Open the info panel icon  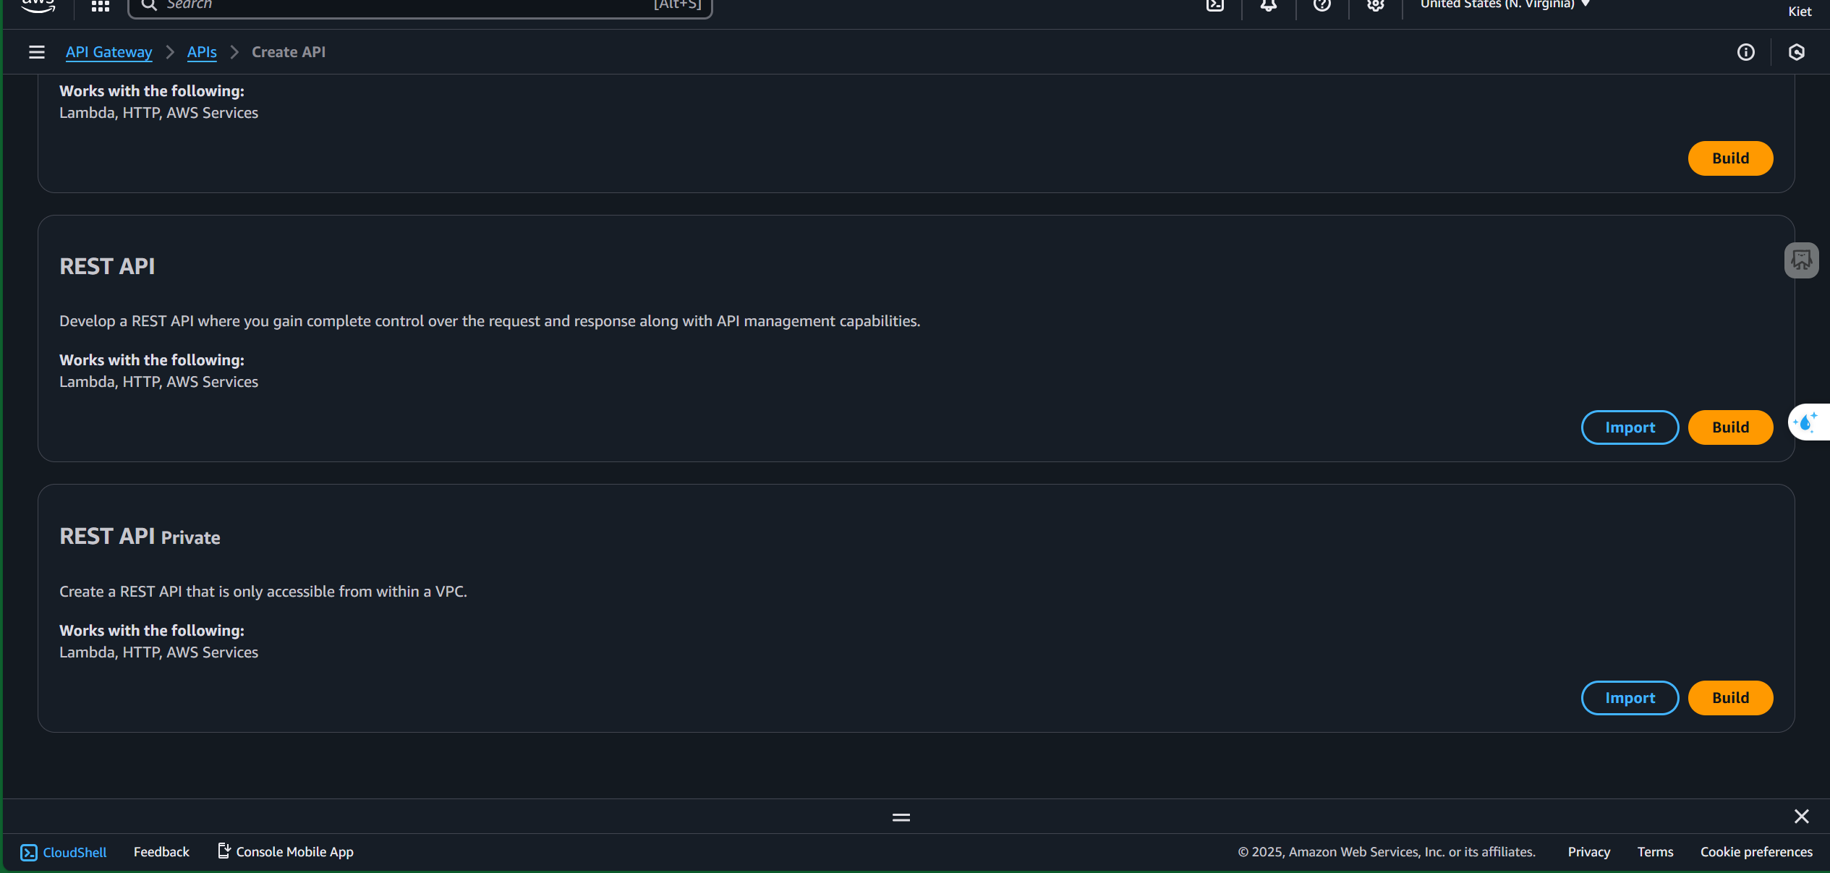1746,52
